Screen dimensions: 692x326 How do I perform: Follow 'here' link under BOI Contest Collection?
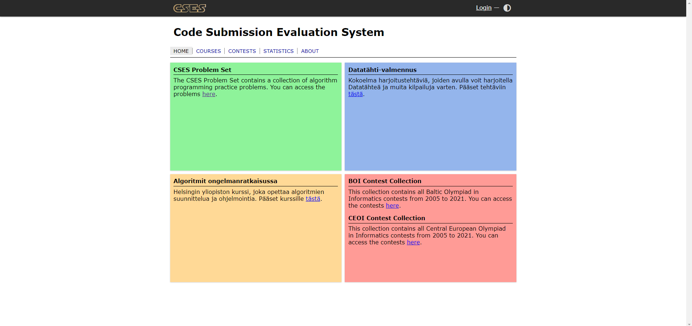392,206
